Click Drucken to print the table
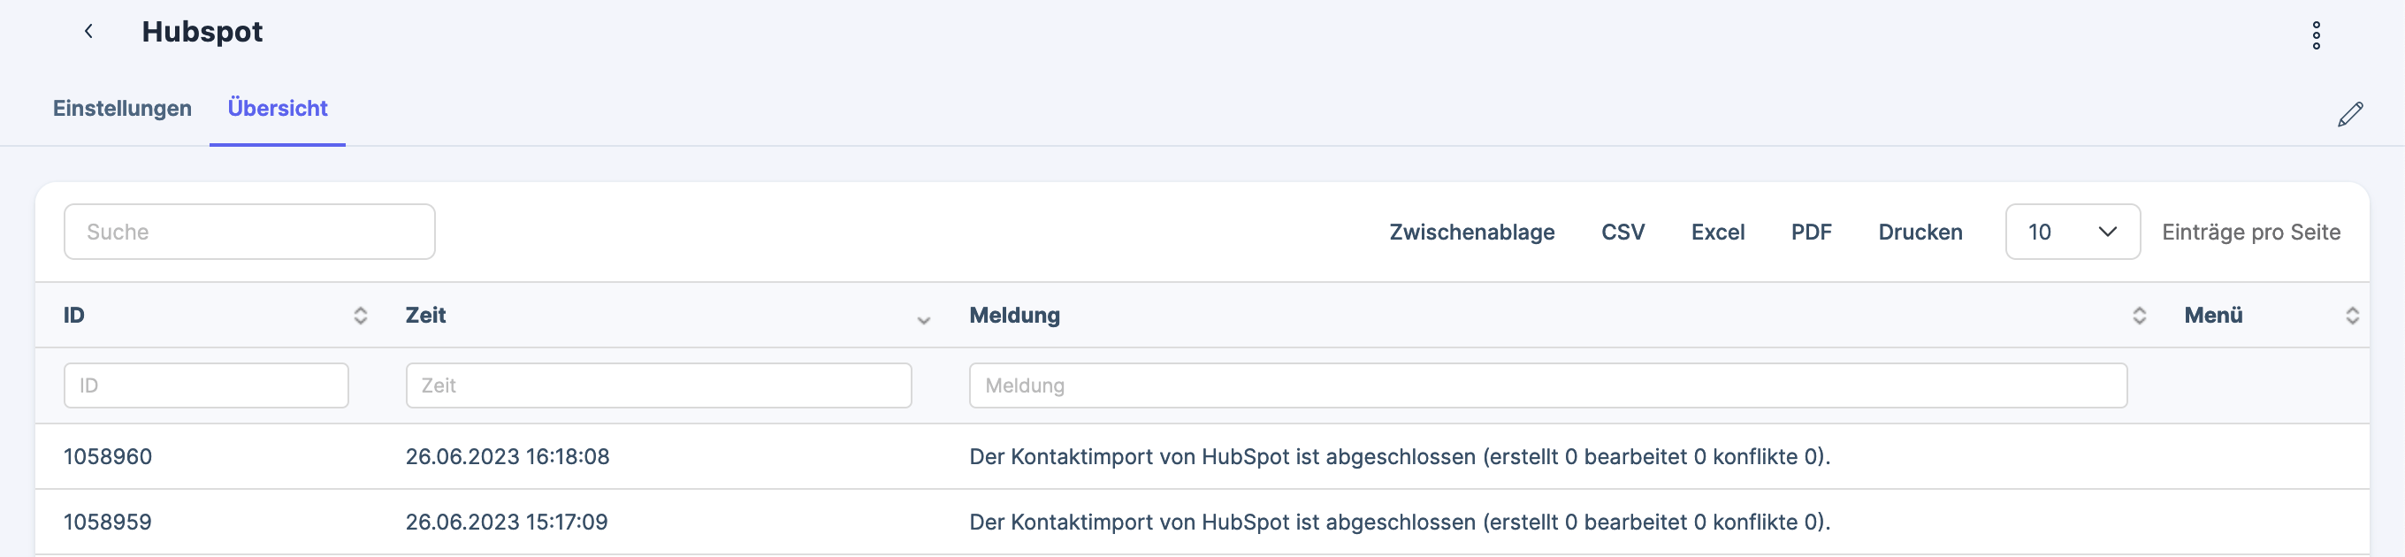Screen dimensions: 2405x557 (x=1920, y=232)
